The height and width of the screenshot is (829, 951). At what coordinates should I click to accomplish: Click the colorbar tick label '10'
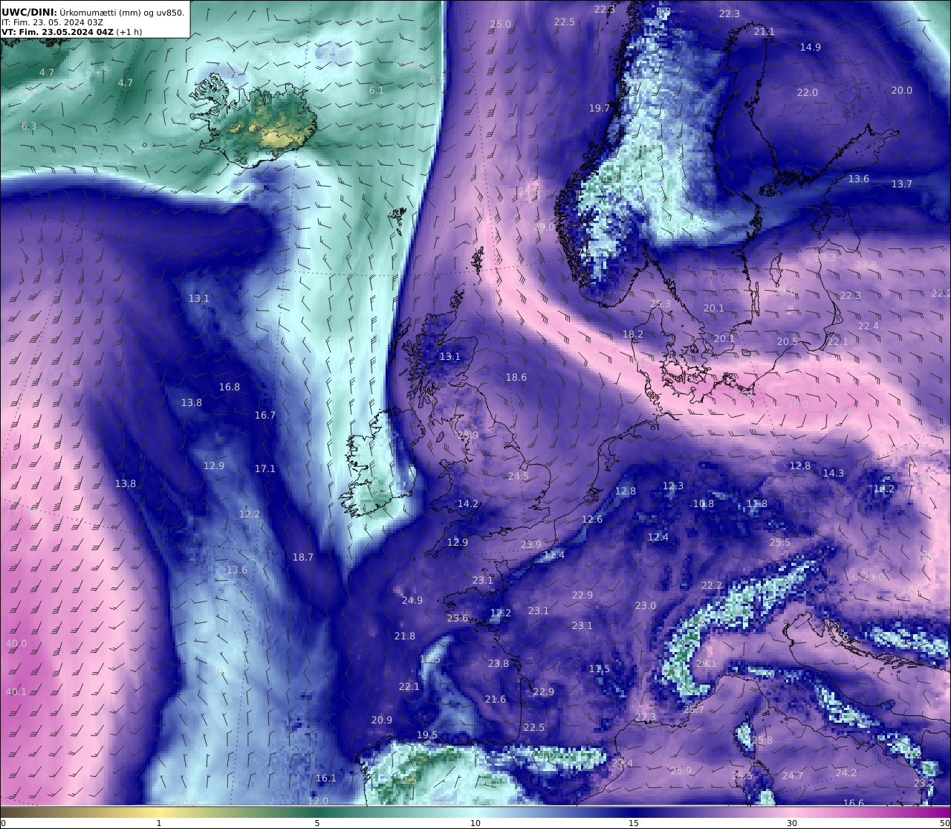coord(475,823)
